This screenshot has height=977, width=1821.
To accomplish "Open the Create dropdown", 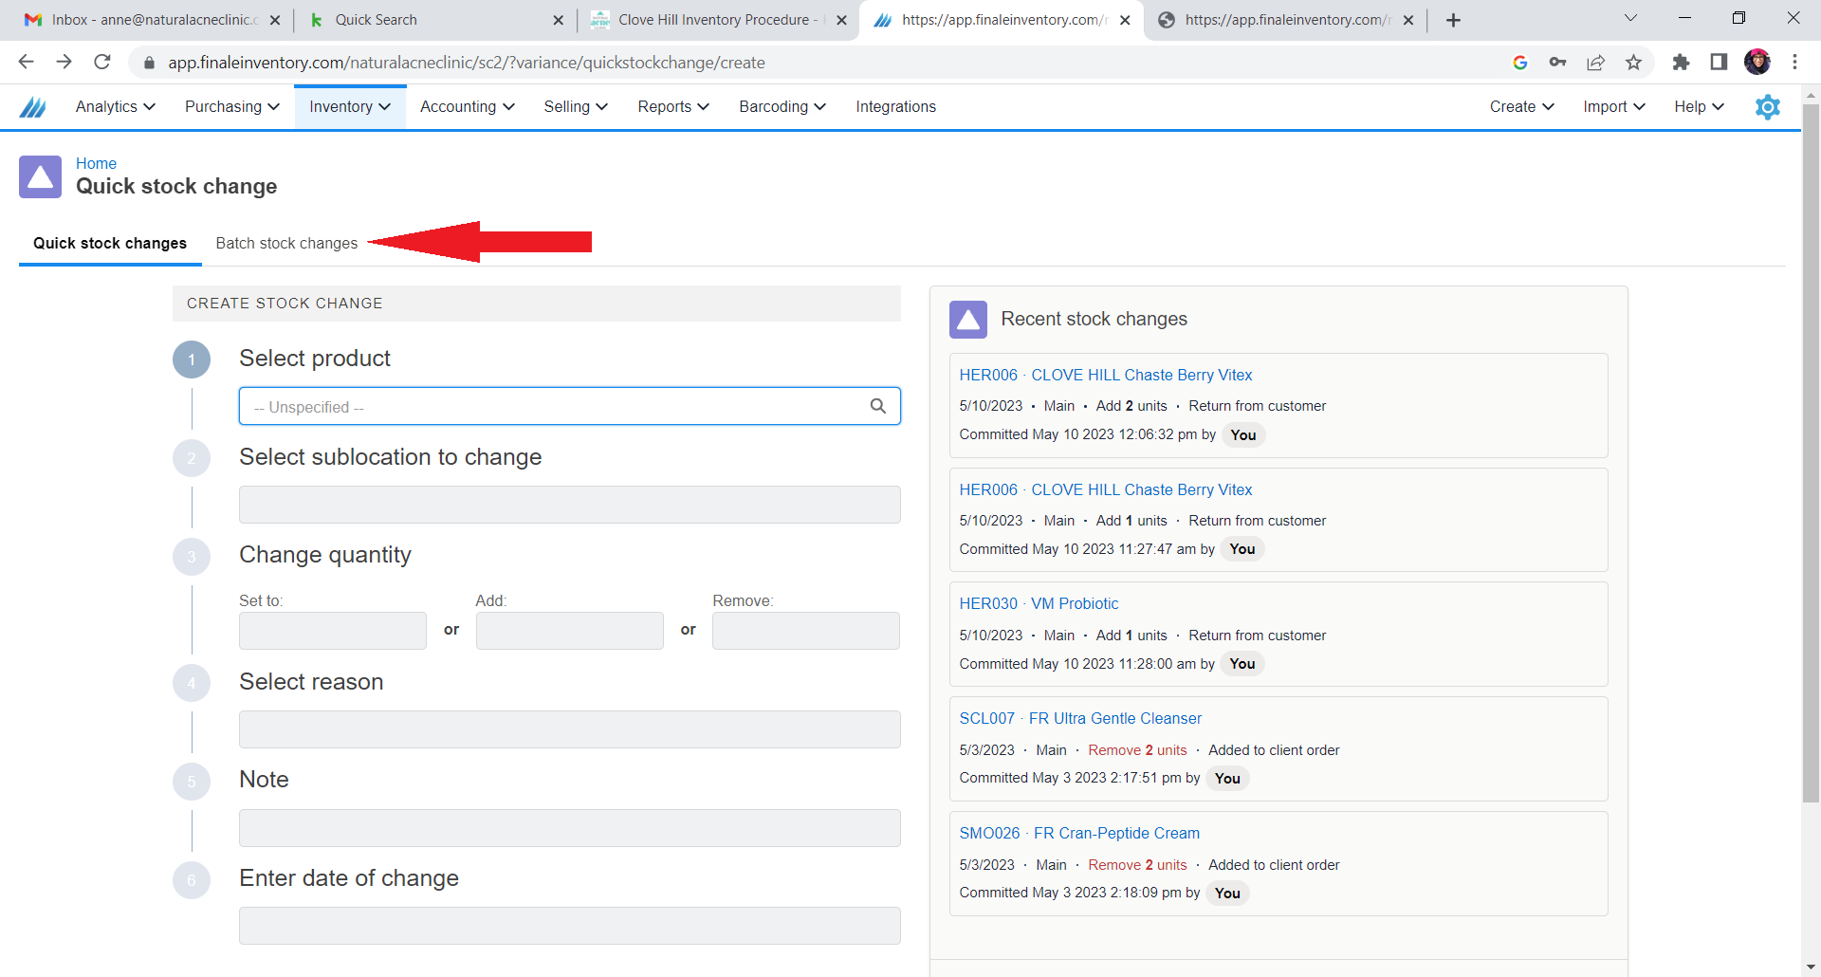I will tap(1521, 107).
